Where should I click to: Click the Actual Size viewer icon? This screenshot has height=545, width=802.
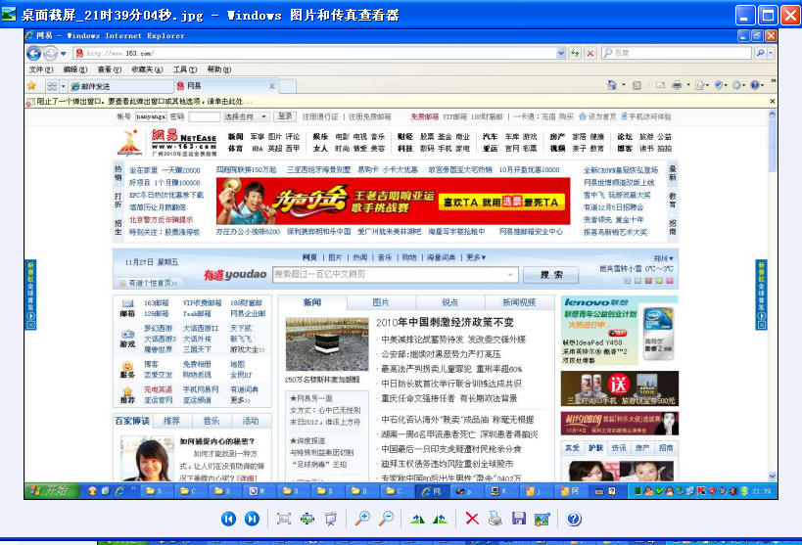(307, 519)
